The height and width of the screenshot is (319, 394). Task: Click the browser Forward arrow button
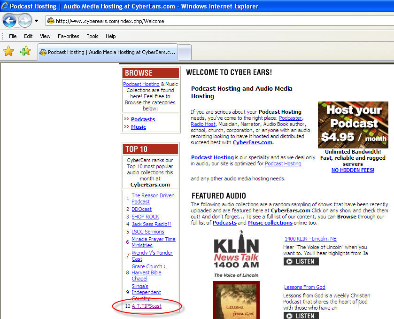(24, 21)
